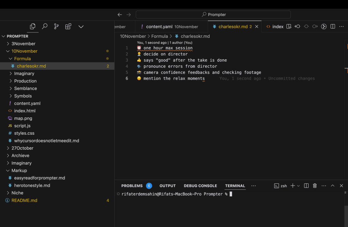Kill the terminal with trash icon
This screenshot has height=227, width=348.
coord(315,186)
